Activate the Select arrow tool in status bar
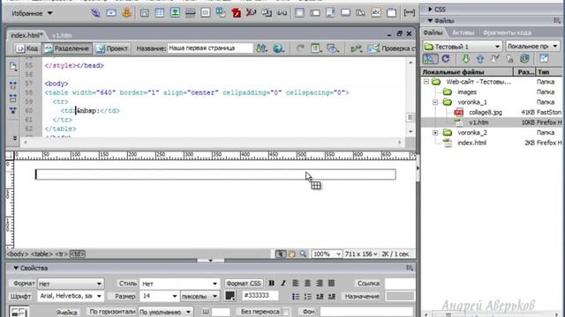Viewport: 565px width, 317px height. click(x=281, y=254)
